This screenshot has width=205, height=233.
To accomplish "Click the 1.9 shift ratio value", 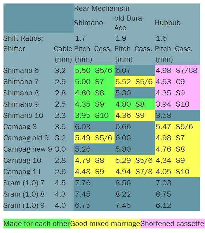I will click(121, 38).
